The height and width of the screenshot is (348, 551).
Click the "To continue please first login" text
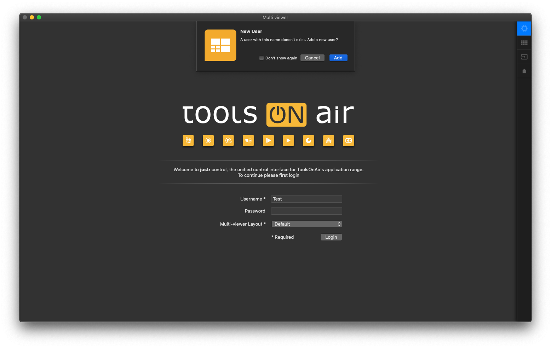[x=269, y=175]
